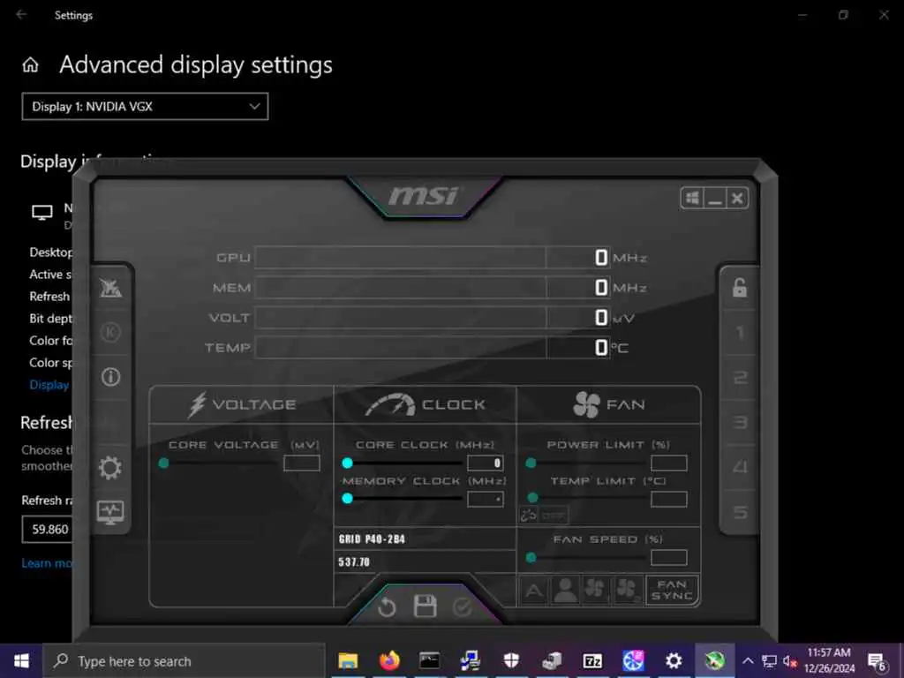904x678 pixels.
Task: Open Windows Start menu
Action: click(21, 660)
